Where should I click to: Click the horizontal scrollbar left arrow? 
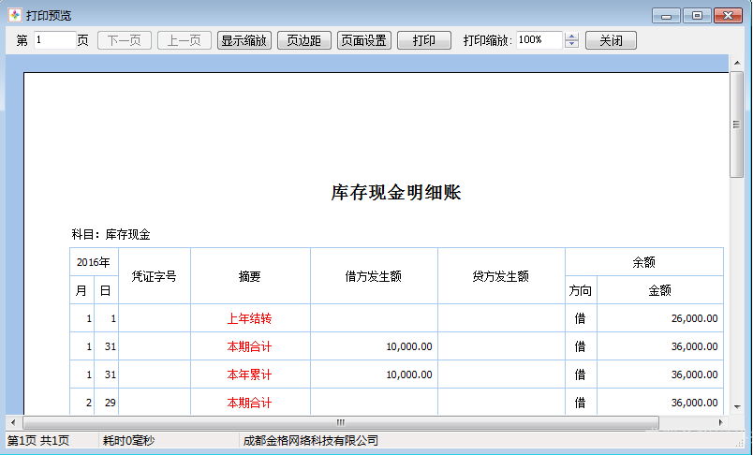tap(13, 422)
